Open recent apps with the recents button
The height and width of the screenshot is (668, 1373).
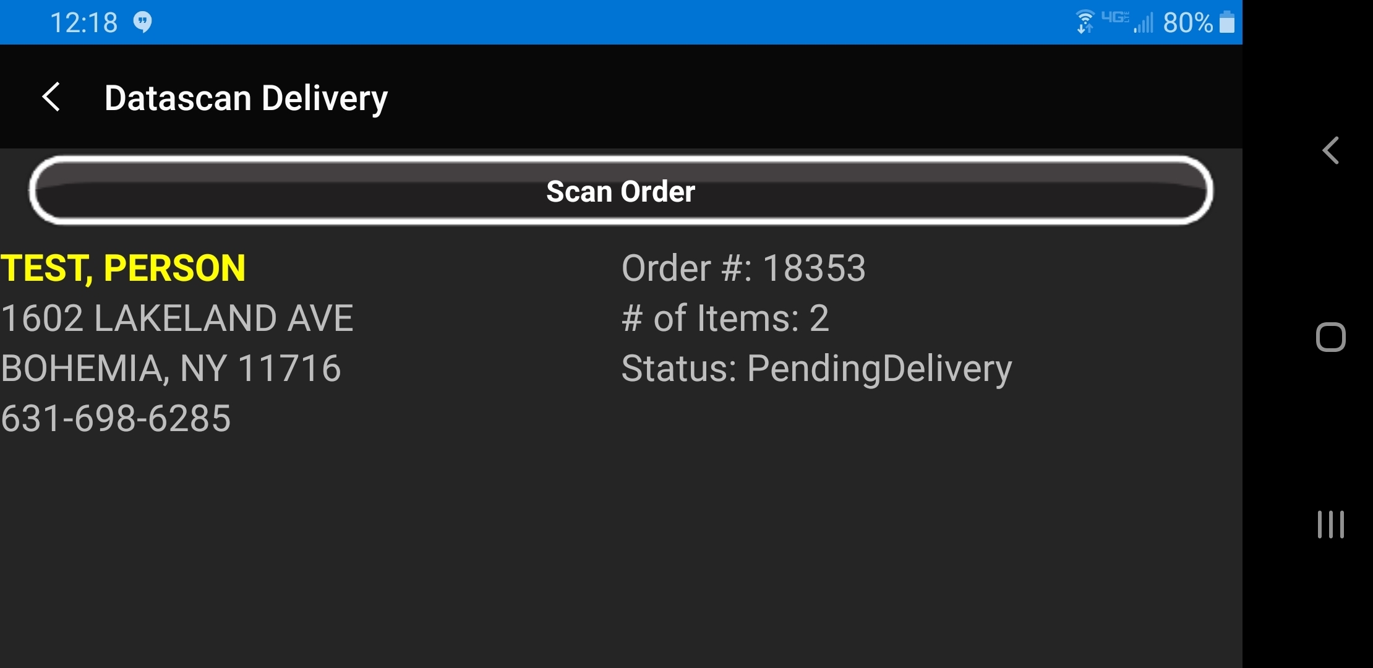click(x=1330, y=525)
